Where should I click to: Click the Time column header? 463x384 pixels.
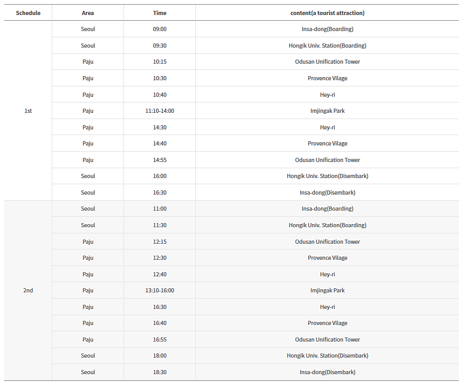pyautogui.click(x=160, y=13)
